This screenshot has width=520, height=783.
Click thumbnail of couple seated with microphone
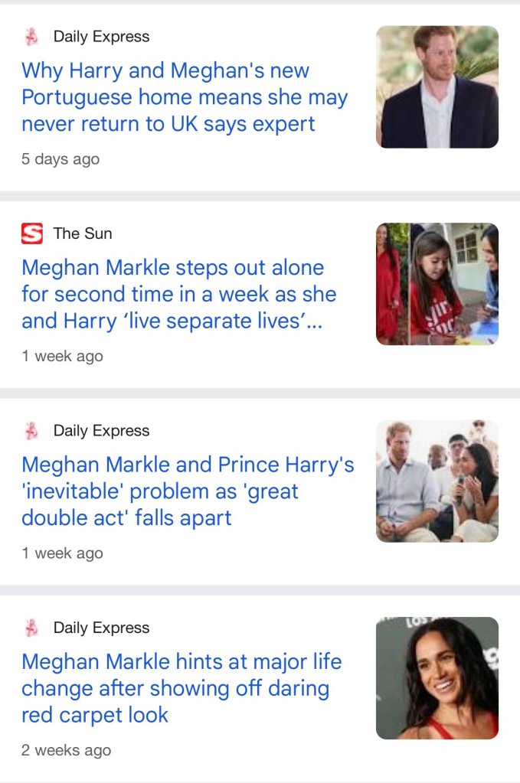pos(437,481)
